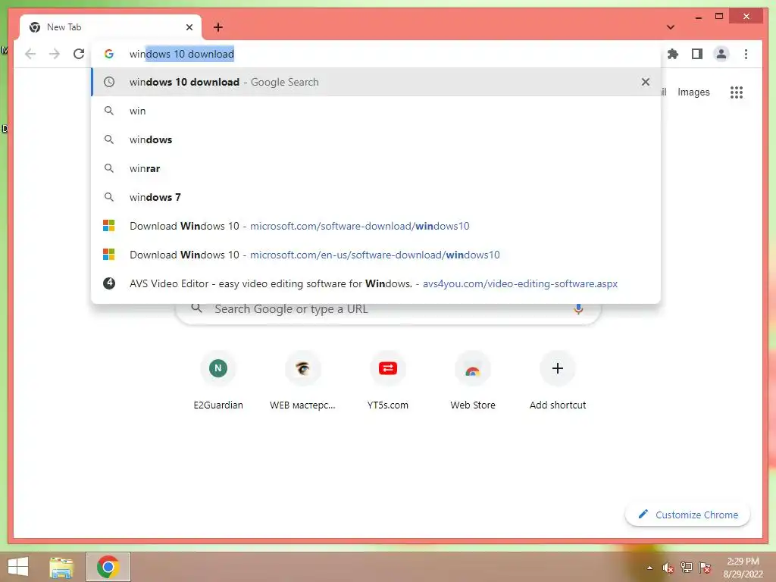Open the Windows Start button
The image size is (776, 582).
click(18, 567)
